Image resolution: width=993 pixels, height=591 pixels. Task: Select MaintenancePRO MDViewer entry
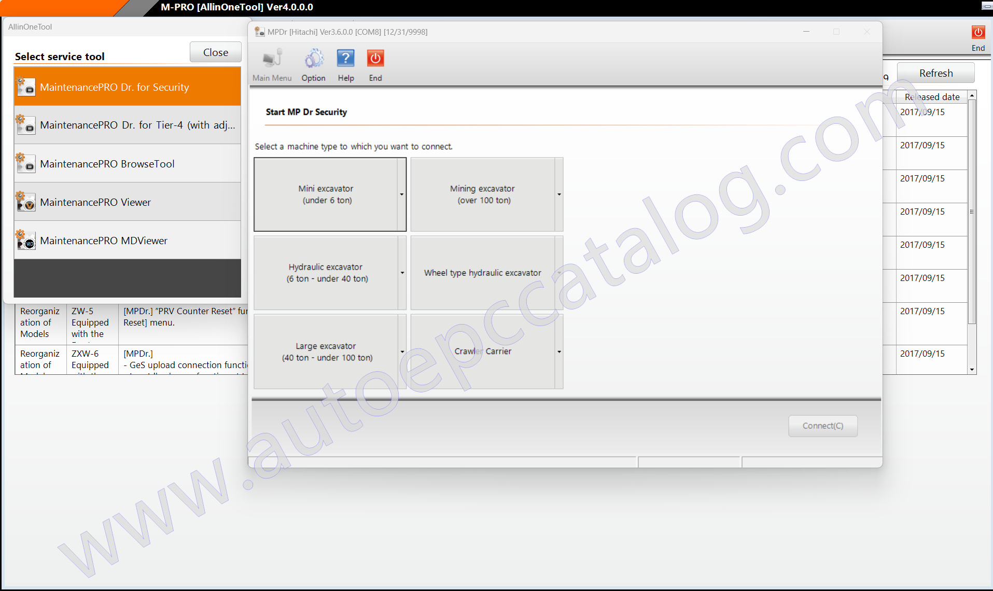(128, 240)
